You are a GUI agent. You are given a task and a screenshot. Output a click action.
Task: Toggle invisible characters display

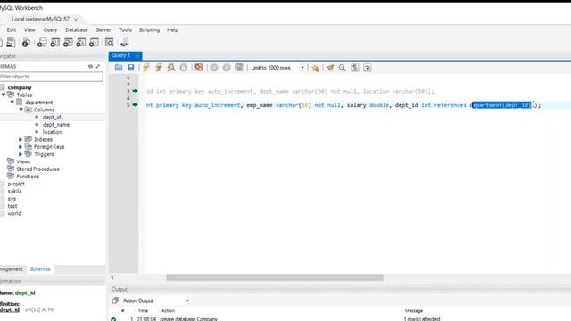click(x=355, y=68)
